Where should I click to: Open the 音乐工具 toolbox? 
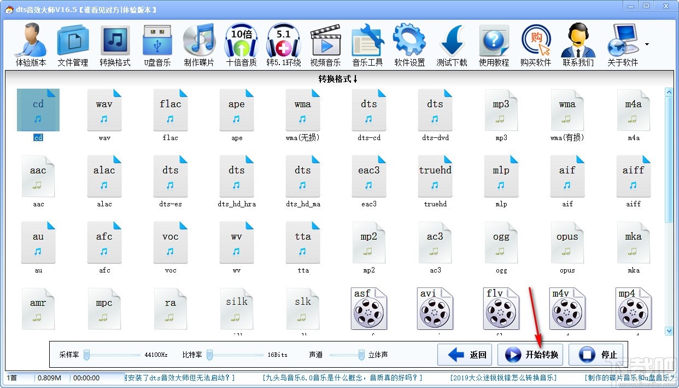click(367, 44)
